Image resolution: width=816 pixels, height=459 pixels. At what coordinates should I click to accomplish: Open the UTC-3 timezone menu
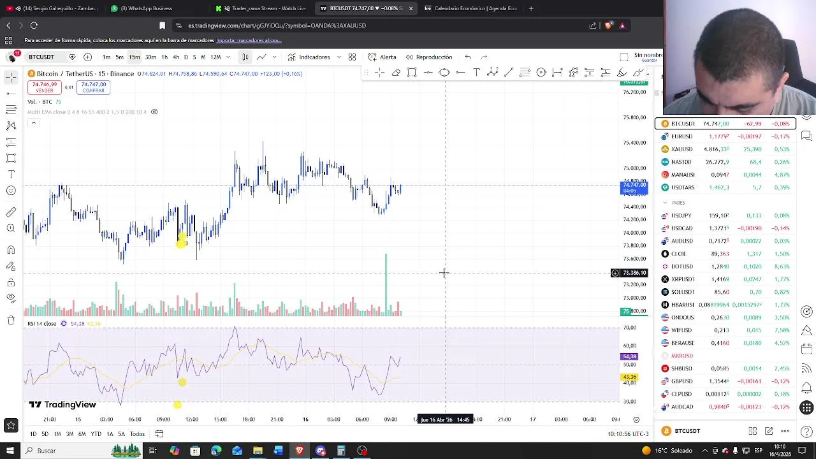[x=628, y=434]
